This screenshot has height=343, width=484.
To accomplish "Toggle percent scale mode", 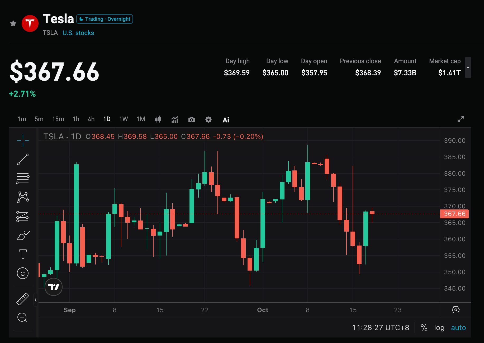I will click(424, 327).
